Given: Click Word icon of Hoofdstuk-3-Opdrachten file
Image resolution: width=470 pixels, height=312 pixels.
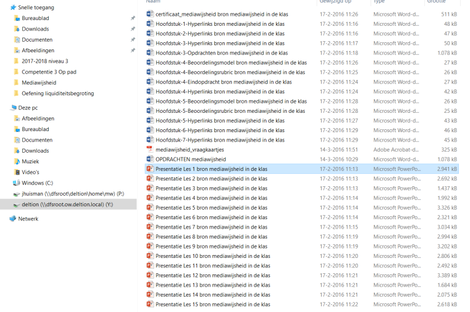Looking at the screenshot, I should (150, 53).
